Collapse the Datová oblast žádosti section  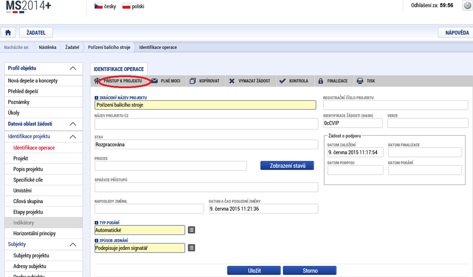click(73, 124)
